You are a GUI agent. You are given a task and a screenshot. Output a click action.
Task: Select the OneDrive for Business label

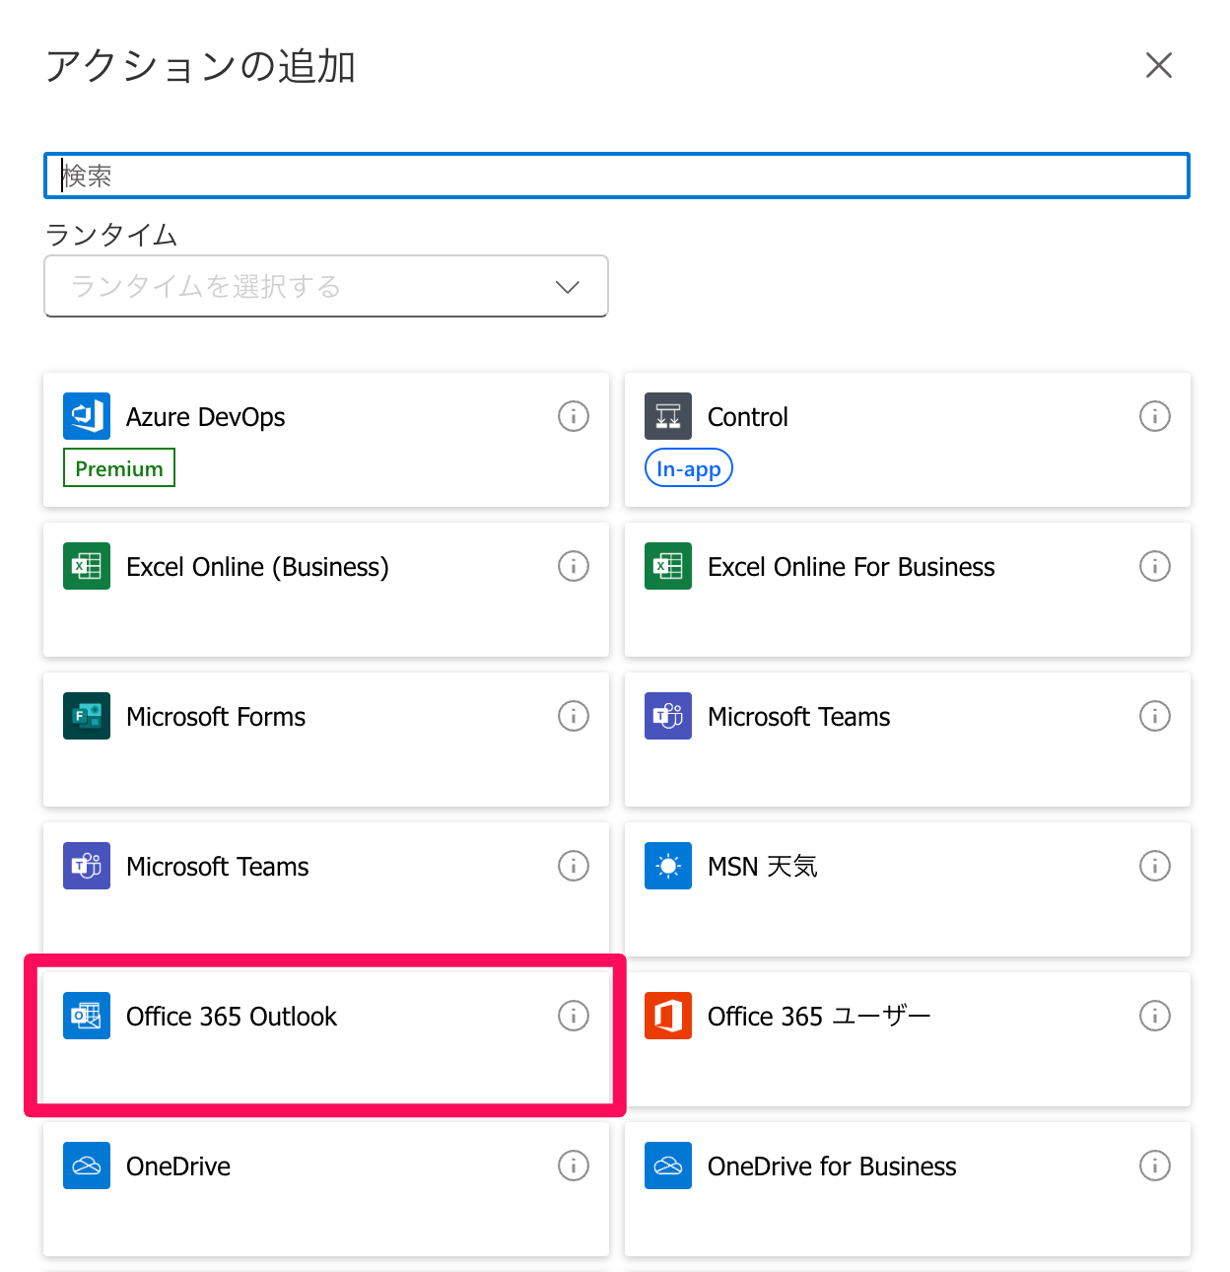[x=832, y=1166]
